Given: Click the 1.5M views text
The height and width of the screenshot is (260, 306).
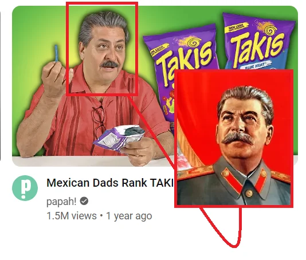Looking at the screenshot, I should pos(72,216).
